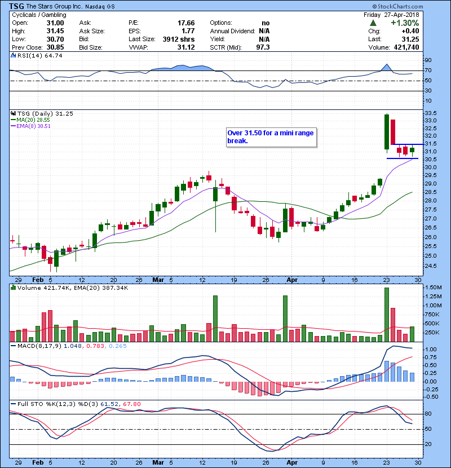This screenshot has height=468, width=451.
Task: Click the tallest green volume bar on April 23
Action: coord(387,315)
